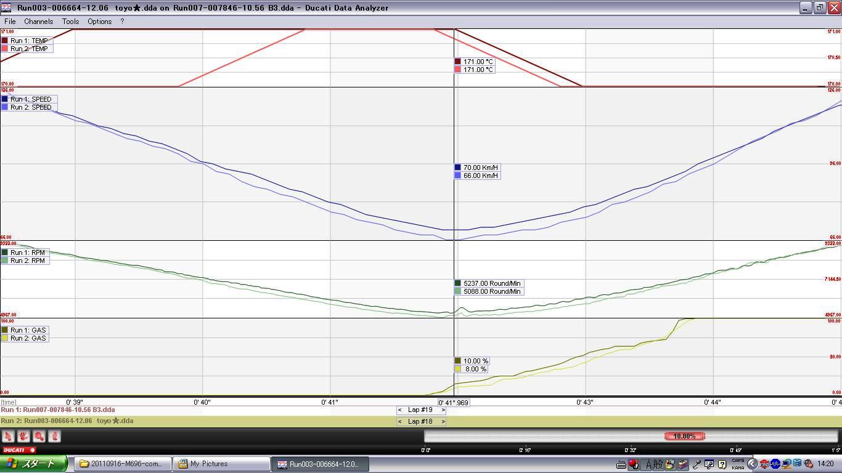
Task: Click the Lap #18 label
Action: 420,422
